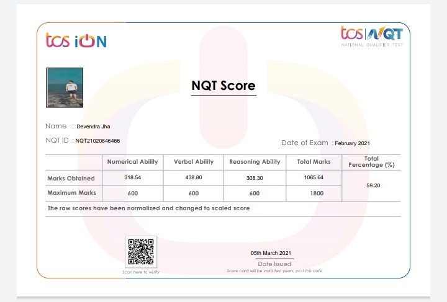Select the reasoning score 308.30
Viewport: 447px width, 302px height.
click(255, 178)
